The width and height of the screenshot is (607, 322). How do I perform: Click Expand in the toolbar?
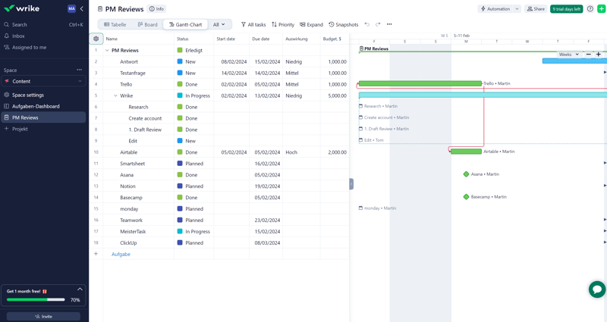coord(311,24)
